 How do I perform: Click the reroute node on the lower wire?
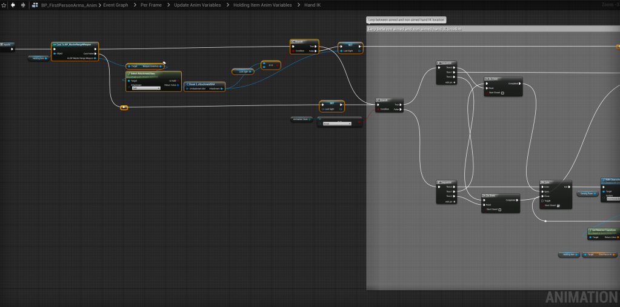pos(124,108)
